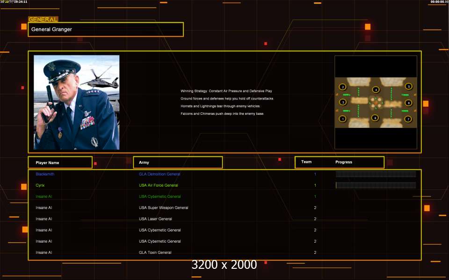This screenshot has width=449, height=280.
Task: Click start position 4 circle on map
Action: tap(376, 90)
